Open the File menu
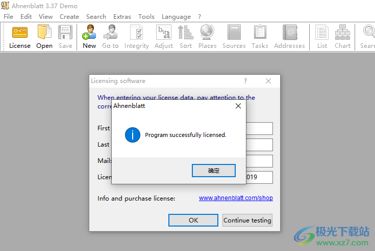 (8, 17)
